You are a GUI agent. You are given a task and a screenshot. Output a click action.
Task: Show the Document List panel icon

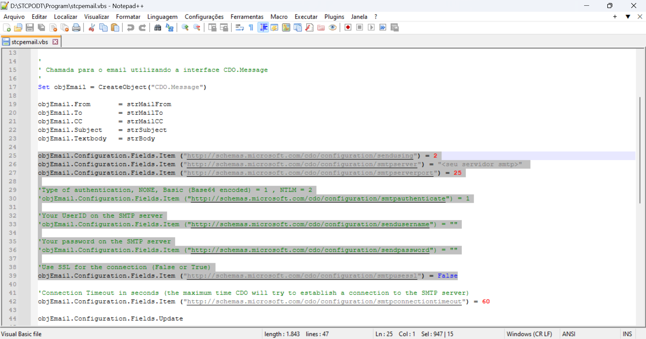298,28
